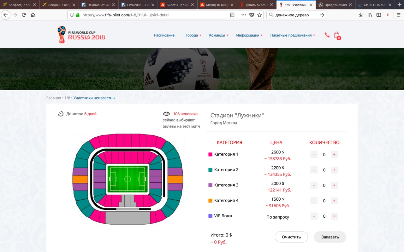Expand the Команды dropdown menu
The image size is (404, 252).
pos(219,35)
